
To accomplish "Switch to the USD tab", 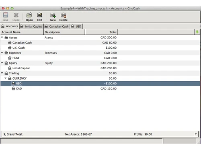I will pos(76,26).
